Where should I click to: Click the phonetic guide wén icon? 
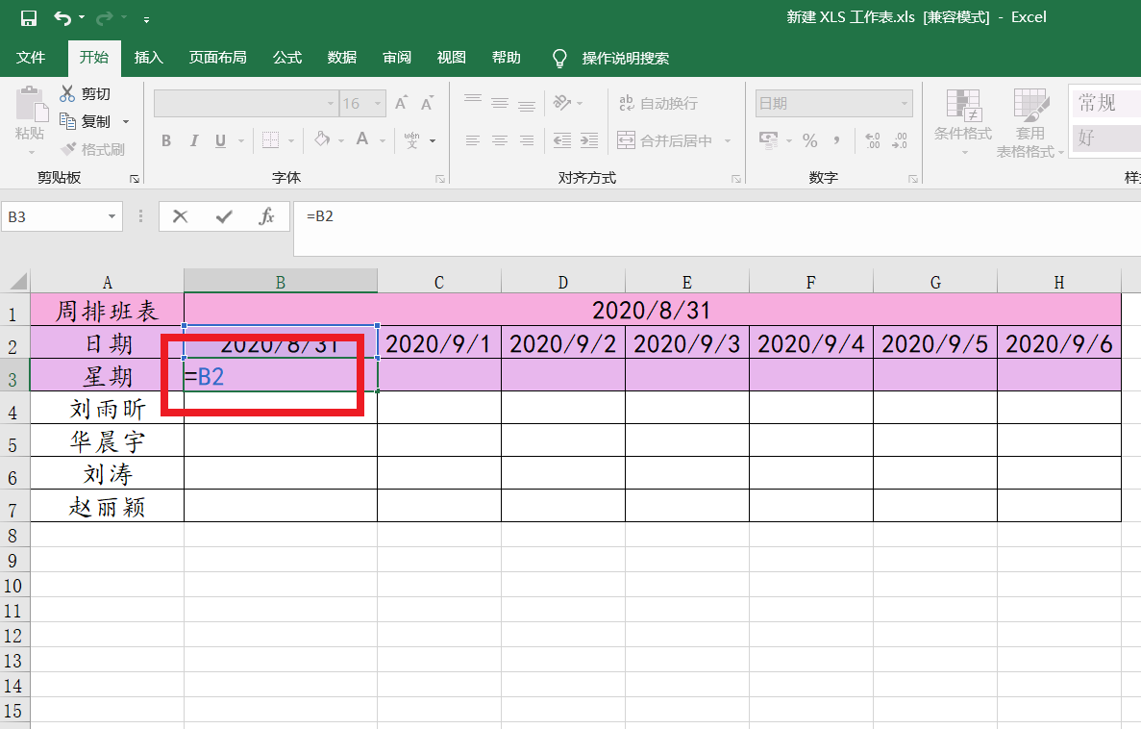[411, 139]
